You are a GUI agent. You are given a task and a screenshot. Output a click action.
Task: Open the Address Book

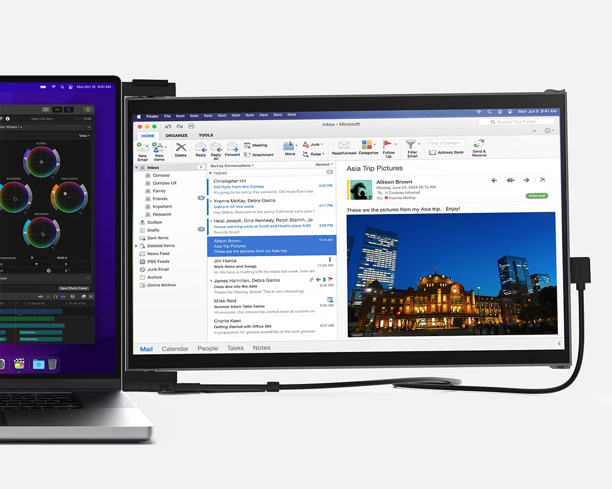(x=446, y=152)
